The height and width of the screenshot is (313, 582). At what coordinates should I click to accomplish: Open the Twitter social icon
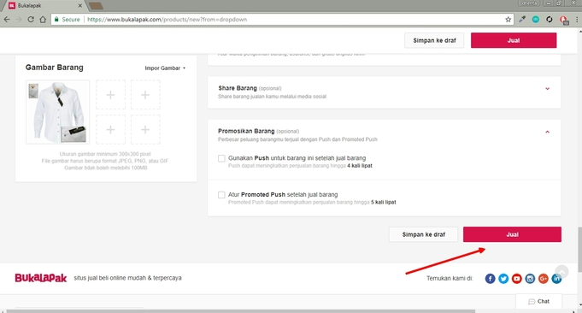click(x=503, y=279)
